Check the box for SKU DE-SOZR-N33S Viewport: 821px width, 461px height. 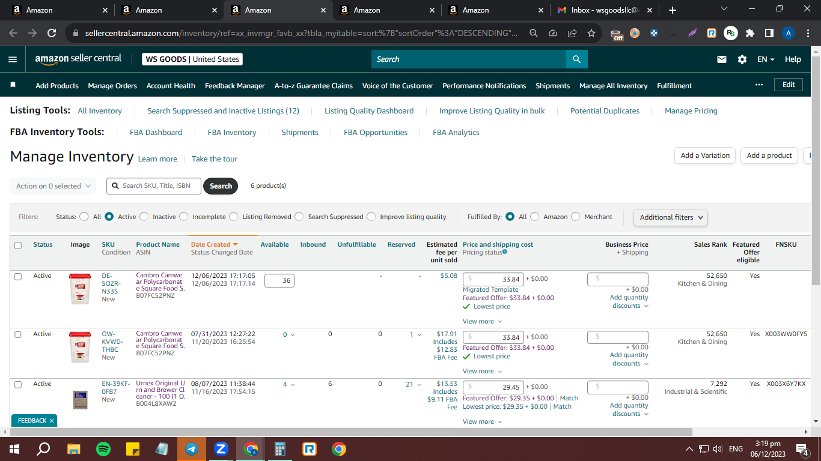pos(18,276)
